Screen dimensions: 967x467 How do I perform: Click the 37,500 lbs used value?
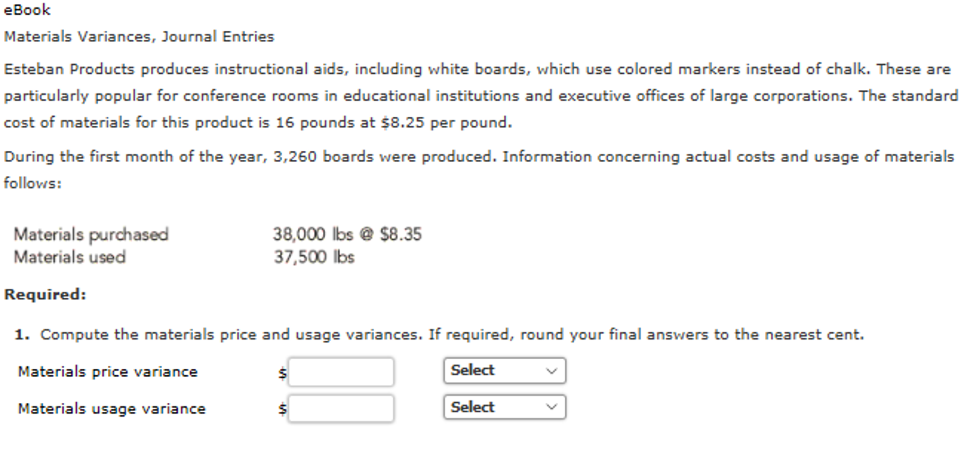coord(314,257)
